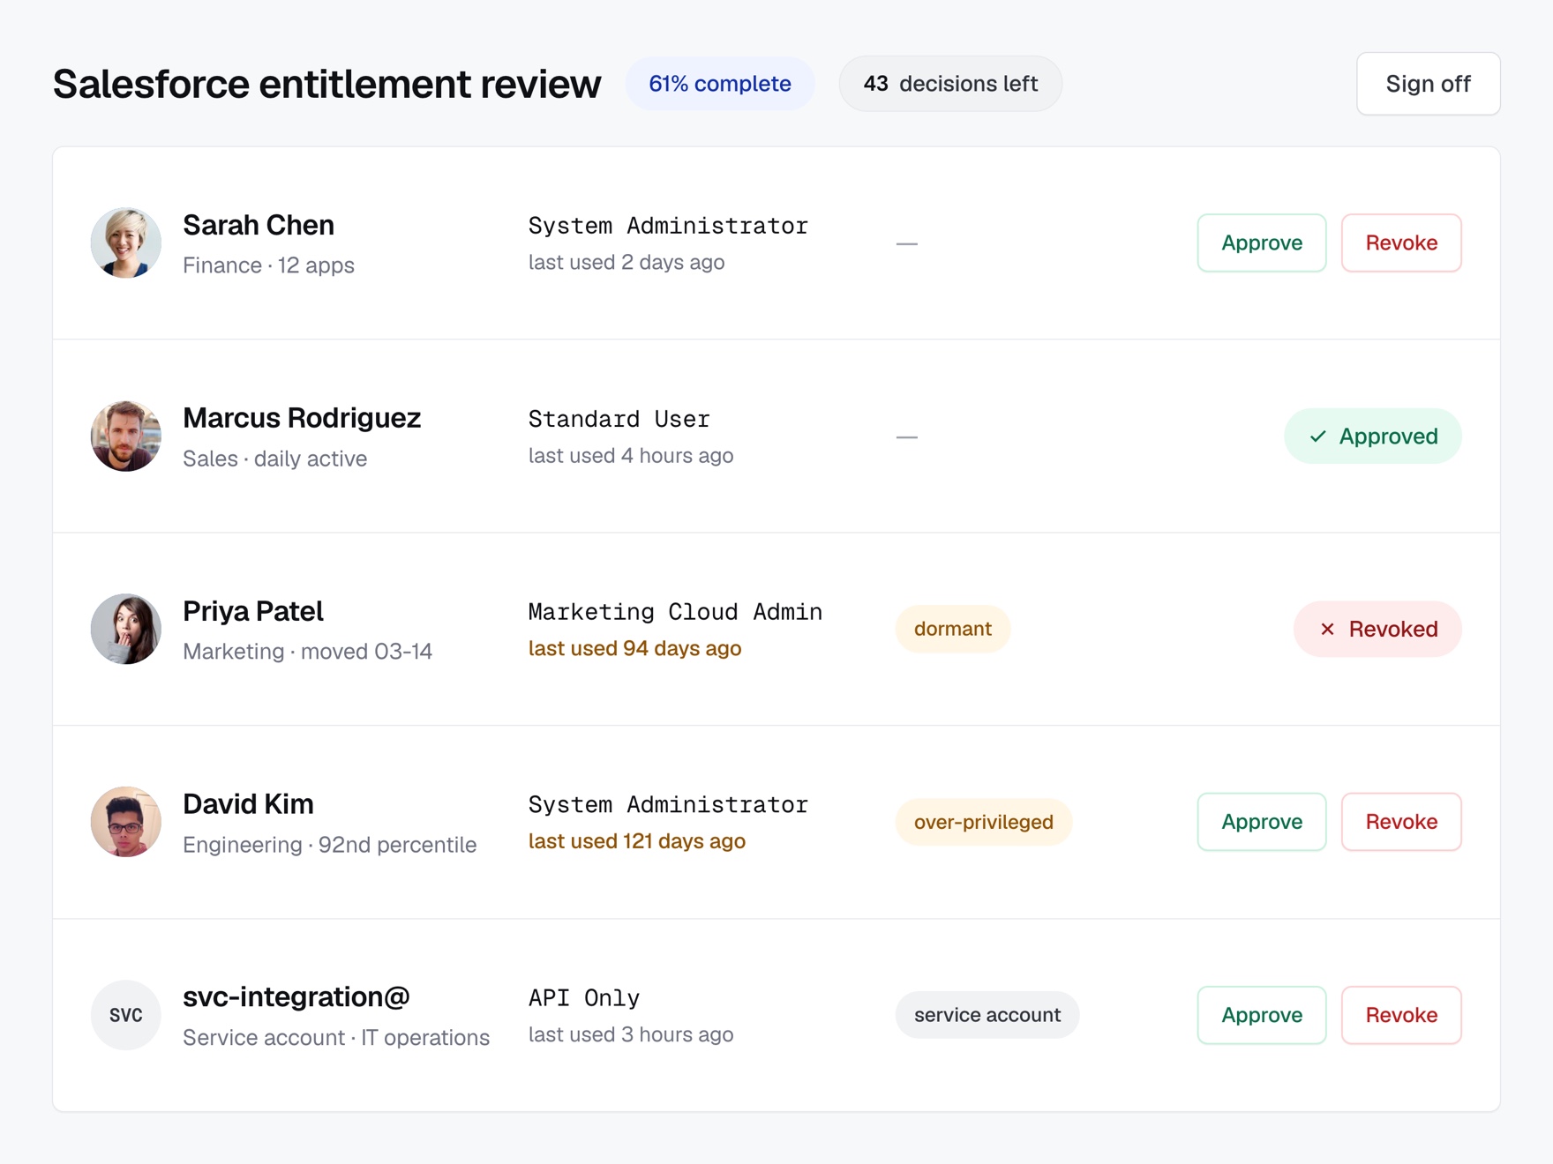Viewport: 1553px width, 1164px height.
Task: Revoke David Kim's access
Action: click(x=1401, y=822)
